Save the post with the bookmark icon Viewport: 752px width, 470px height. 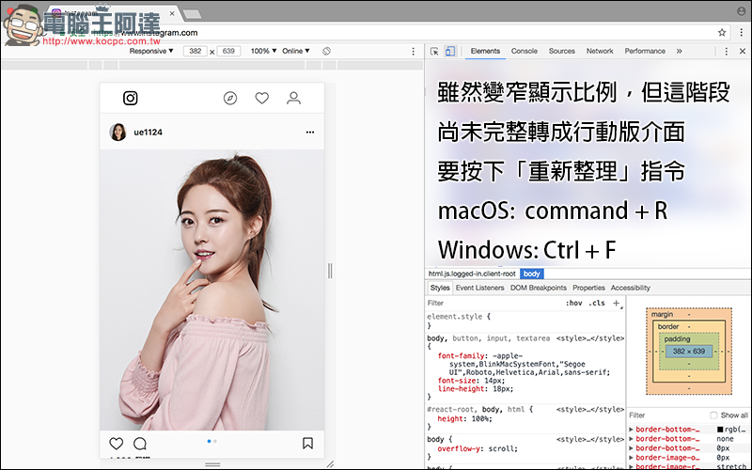tap(308, 443)
